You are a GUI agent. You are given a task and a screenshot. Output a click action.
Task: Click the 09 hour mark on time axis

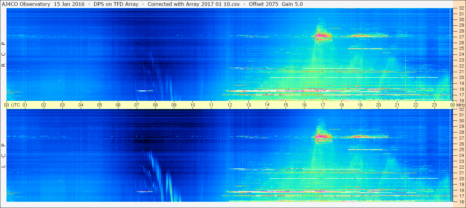(174, 105)
